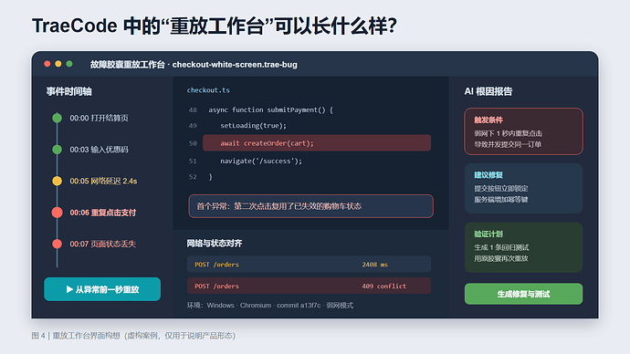
Task: Select the red 00:06 重复点击支付 marker
Action: (x=57, y=213)
